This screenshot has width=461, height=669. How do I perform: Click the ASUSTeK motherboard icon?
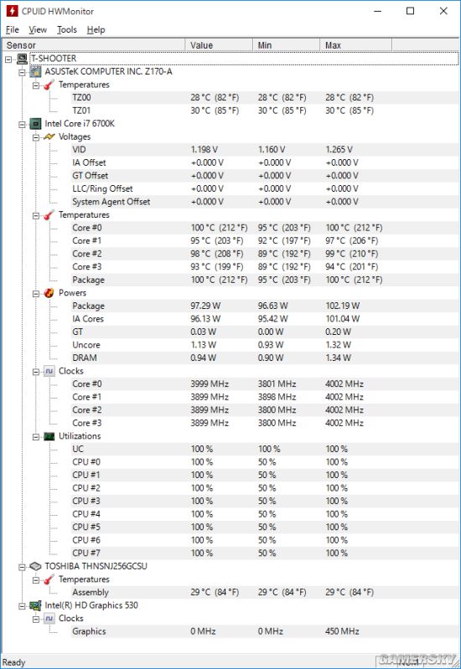(x=35, y=72)
